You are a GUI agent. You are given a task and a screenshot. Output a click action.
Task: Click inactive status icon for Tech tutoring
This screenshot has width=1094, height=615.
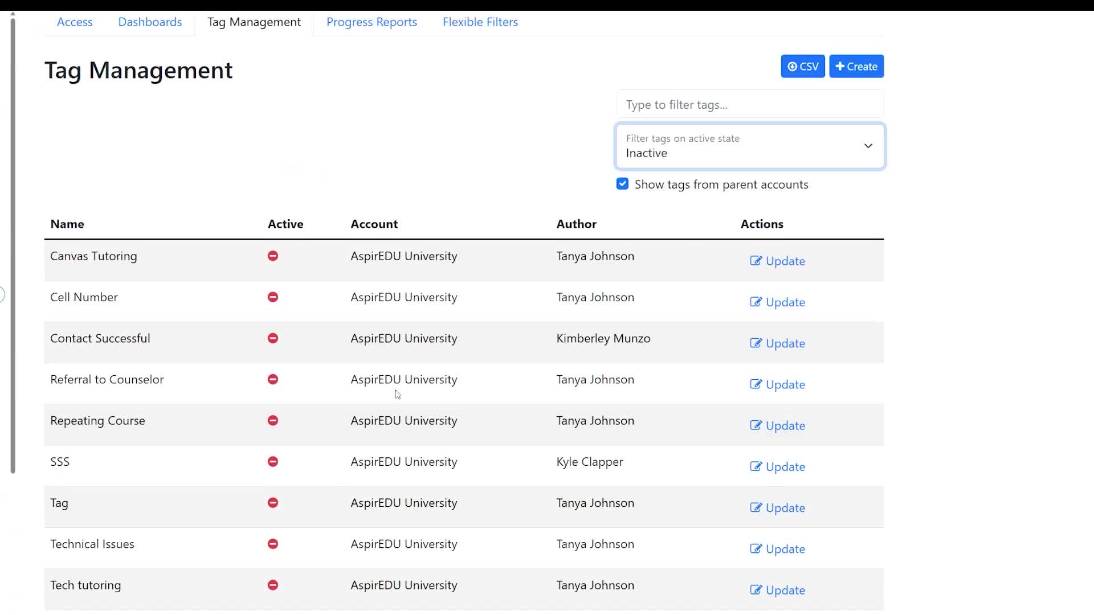click(273, 585)
